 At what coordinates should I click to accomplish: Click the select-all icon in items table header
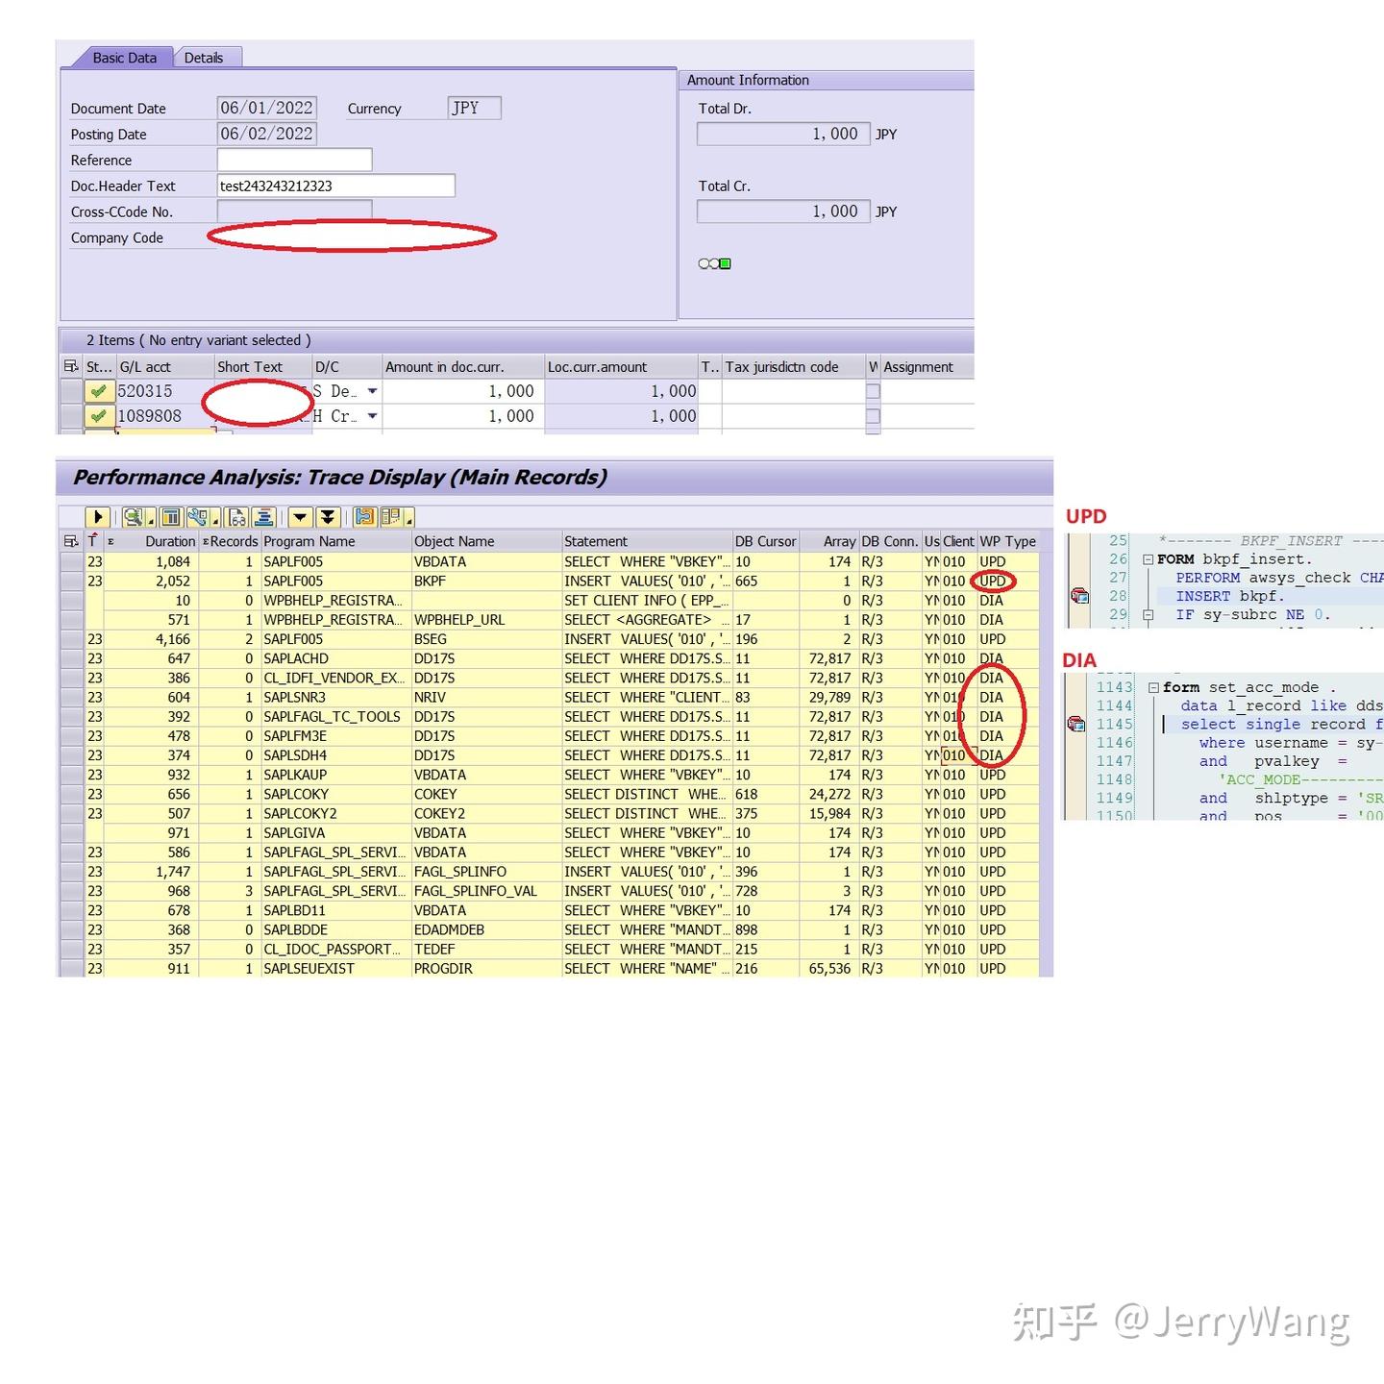[70, 366]
